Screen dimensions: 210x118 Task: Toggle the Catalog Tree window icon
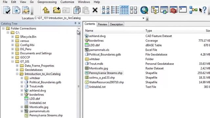click(x=155, y=10)
